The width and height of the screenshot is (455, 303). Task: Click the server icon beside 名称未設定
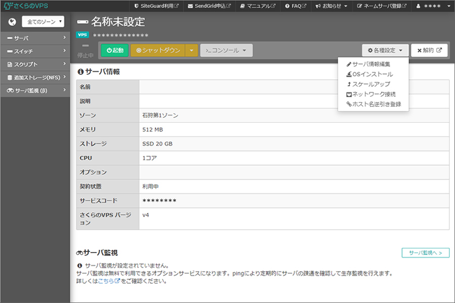[82, 22]
